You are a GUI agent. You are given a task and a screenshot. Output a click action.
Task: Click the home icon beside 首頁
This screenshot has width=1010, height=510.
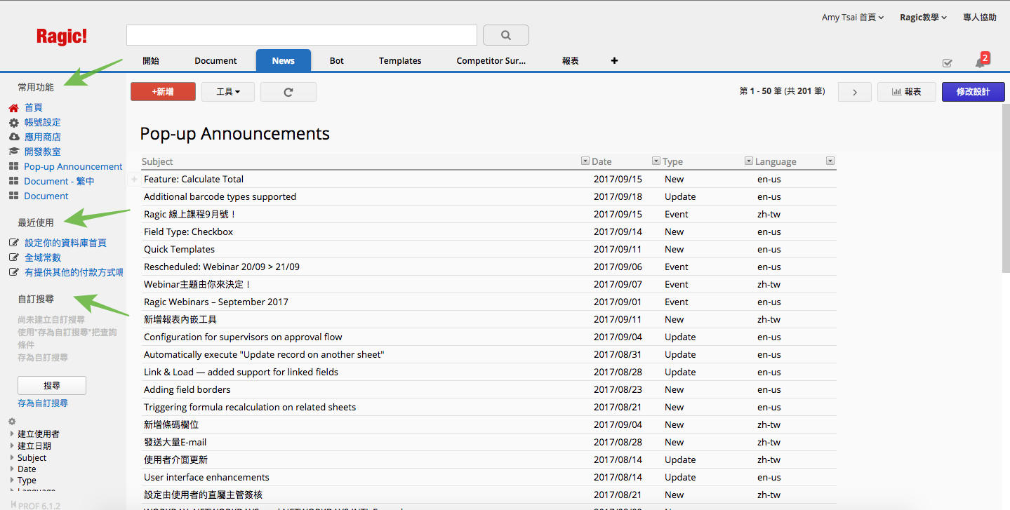(x=13, y=108)
